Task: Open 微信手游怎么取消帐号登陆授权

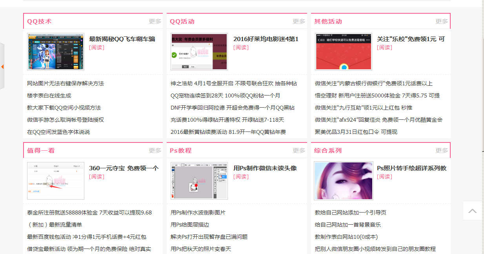Action: 66,120
